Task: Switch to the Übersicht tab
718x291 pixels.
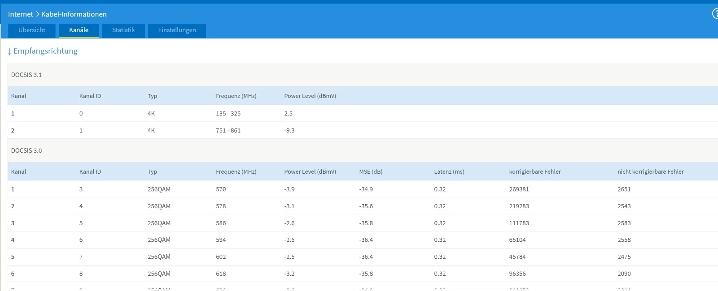Action: tap(32, 30)
